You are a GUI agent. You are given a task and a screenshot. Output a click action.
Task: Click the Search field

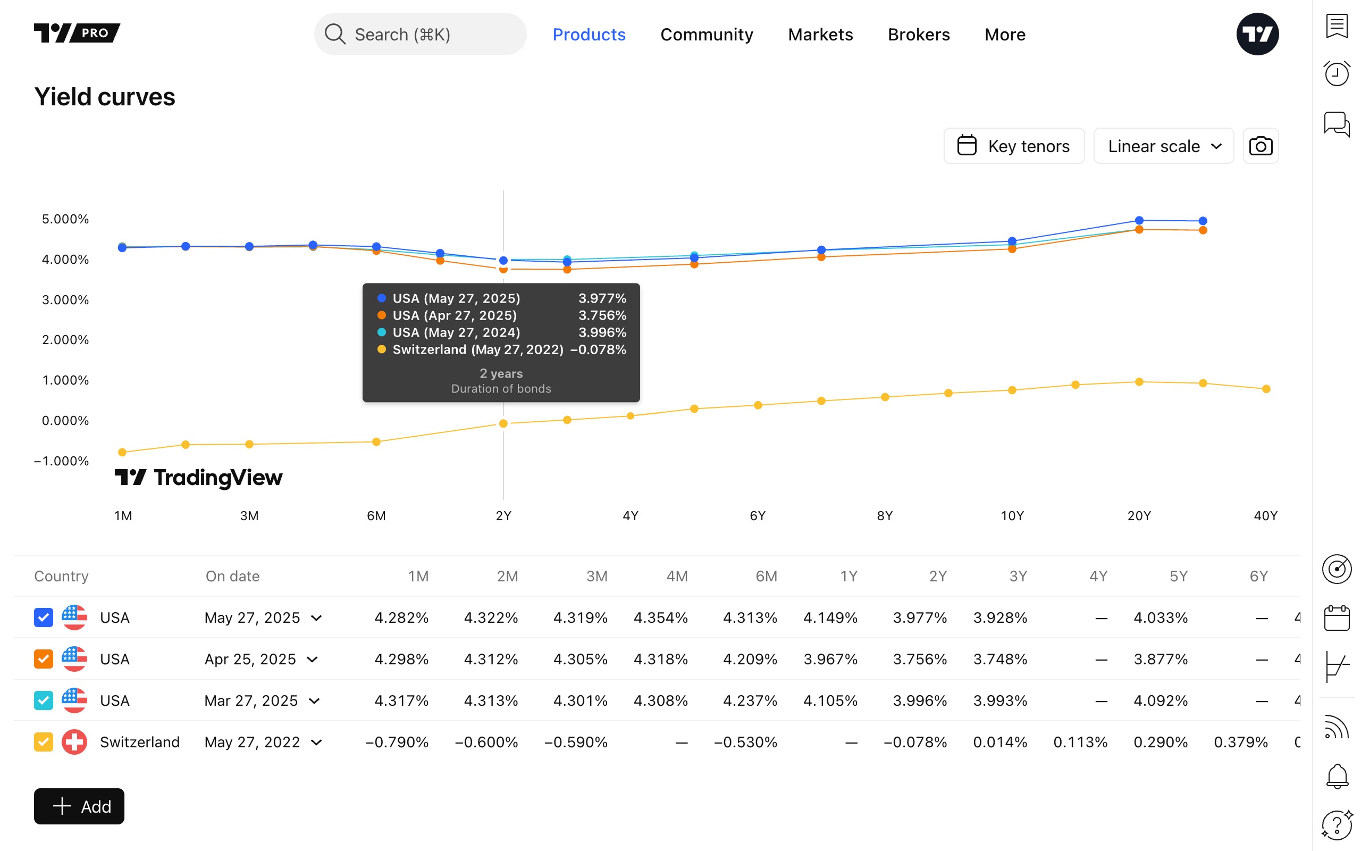[420, 35]
